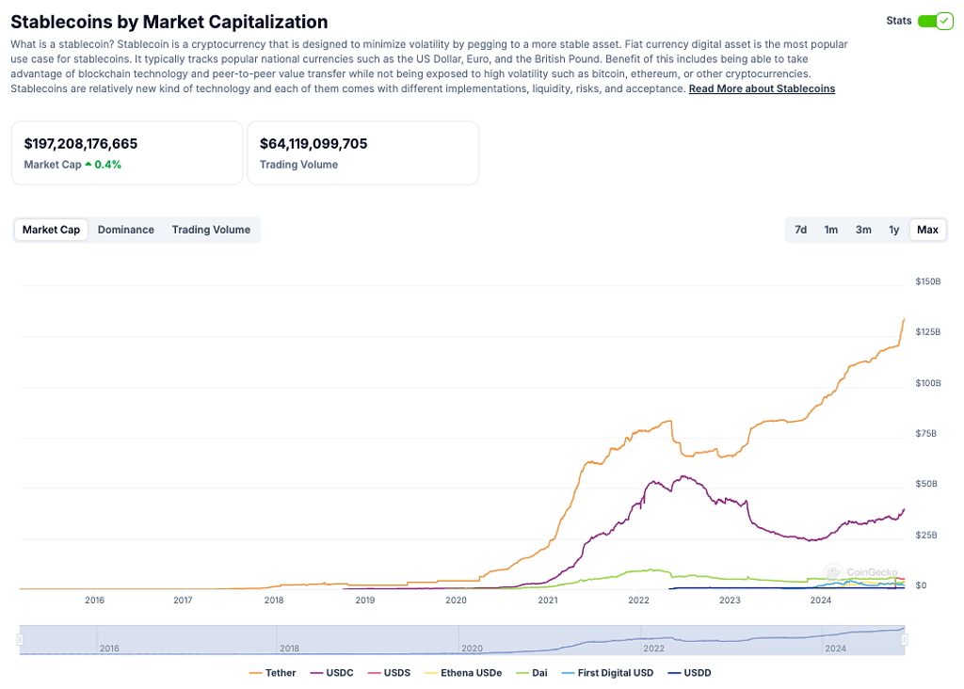This screenshot has height=689, width=964.
Task: Set chart range to 3m
Action: 862,230
